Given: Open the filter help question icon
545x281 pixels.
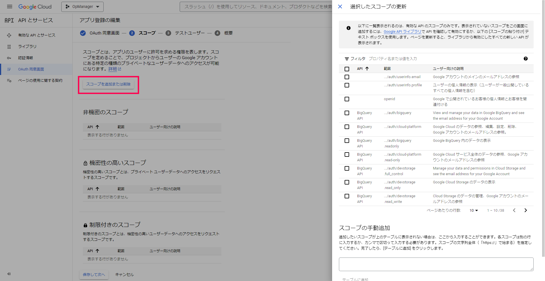Looking at the screenshot, I should coord(526,59).
